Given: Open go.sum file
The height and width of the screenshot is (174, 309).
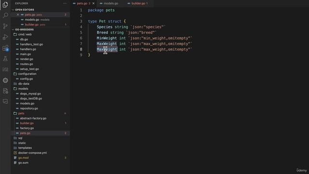Looking at the screenshot, I should 23,162.
